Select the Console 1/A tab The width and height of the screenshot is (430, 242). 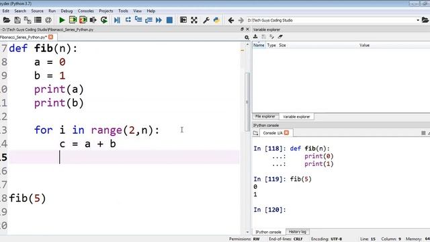[x=273, y=133]
